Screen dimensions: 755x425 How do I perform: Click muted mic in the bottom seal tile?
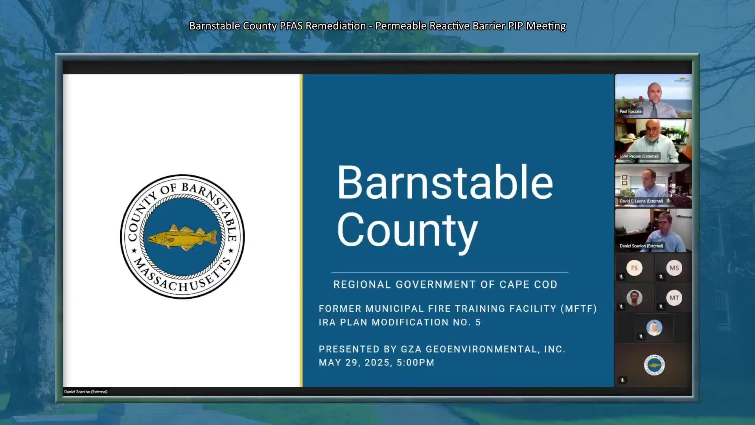tap(622, 380)
